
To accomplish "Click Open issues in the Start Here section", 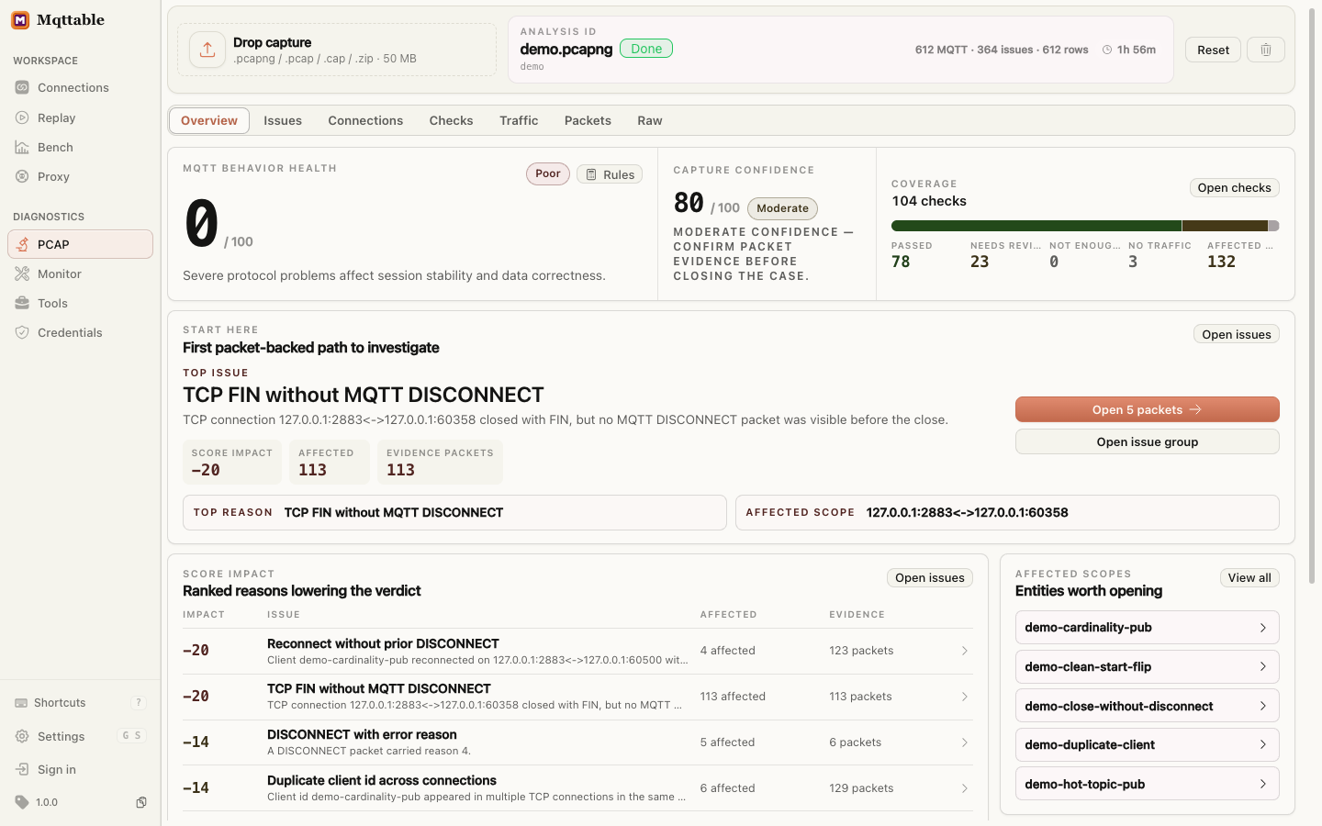I will [1237, 334].
